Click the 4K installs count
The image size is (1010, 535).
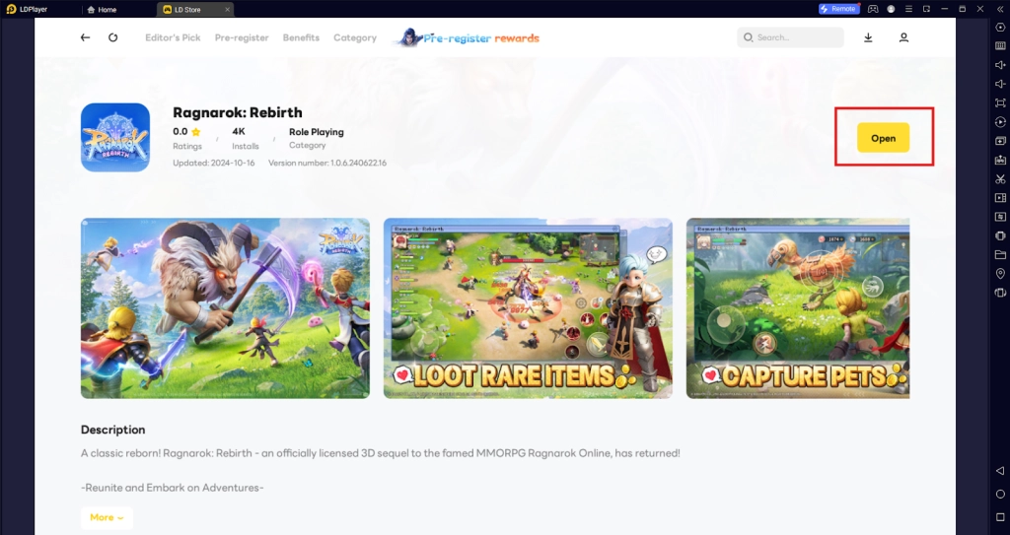(239, 131)
